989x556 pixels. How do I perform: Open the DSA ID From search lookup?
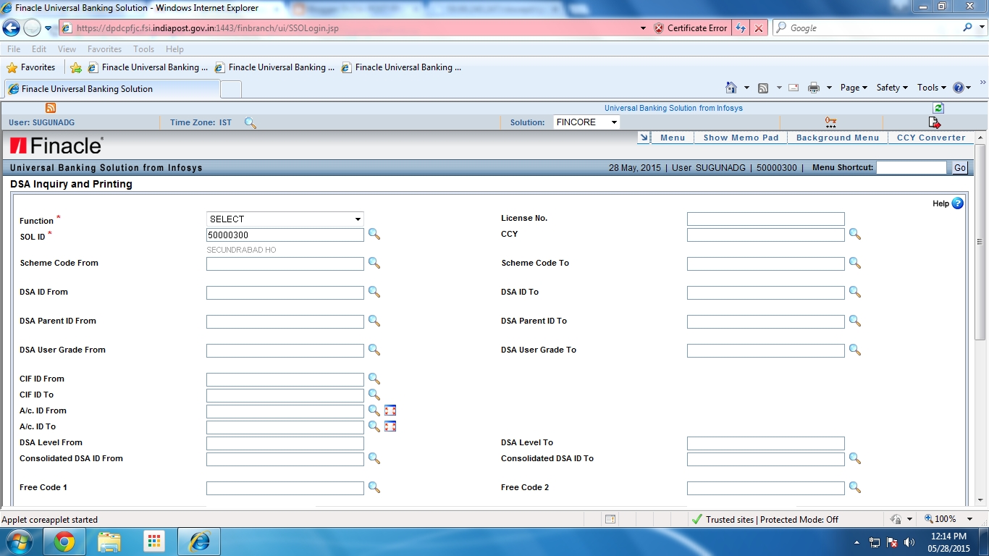pos(374,292)
